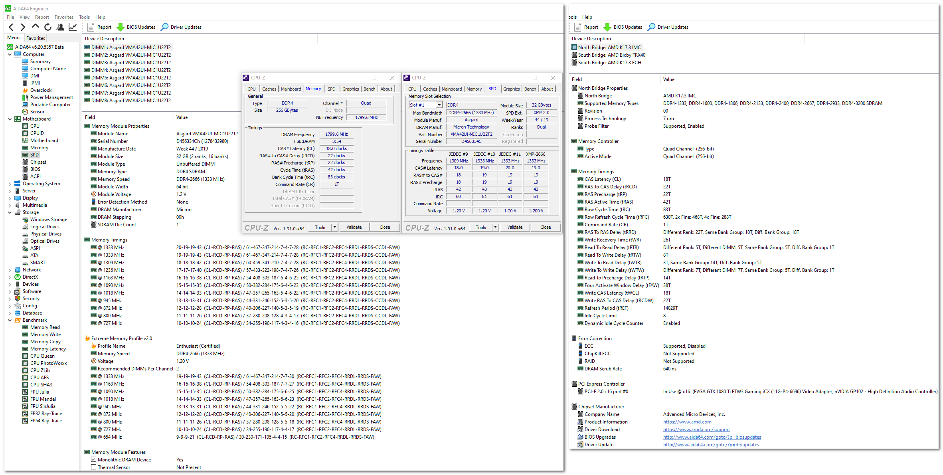
Task: Expand the Server tree node
Action: pos(10,191)
